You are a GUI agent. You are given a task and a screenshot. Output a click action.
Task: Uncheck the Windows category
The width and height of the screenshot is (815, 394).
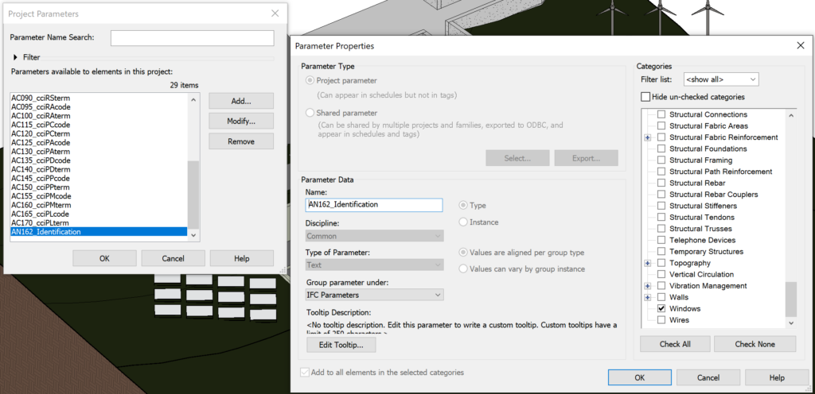point(661,308)
